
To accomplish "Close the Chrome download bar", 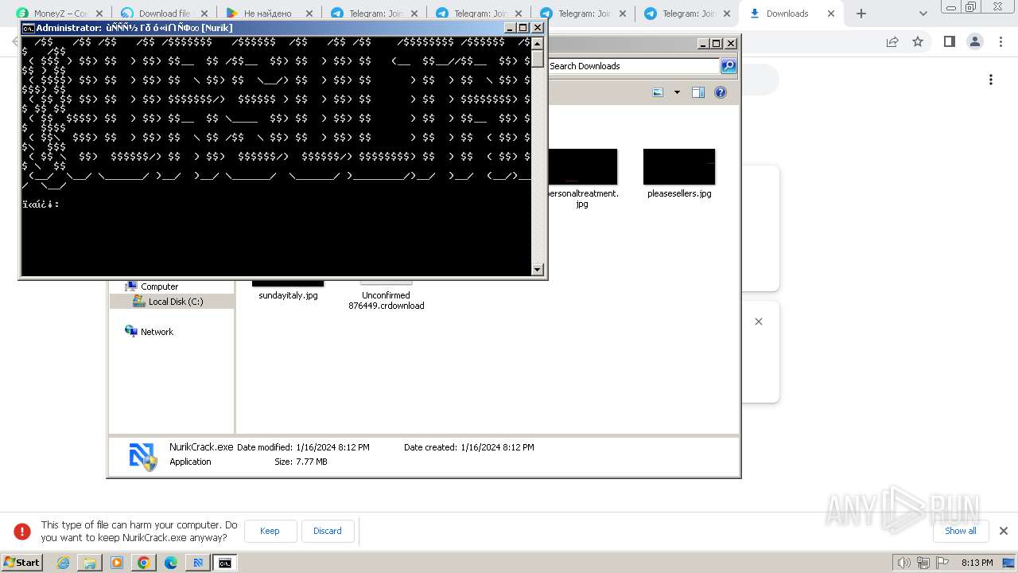I will (1004, 531).
